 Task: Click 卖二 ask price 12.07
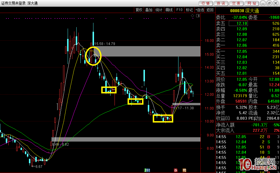tap(242, 40)
